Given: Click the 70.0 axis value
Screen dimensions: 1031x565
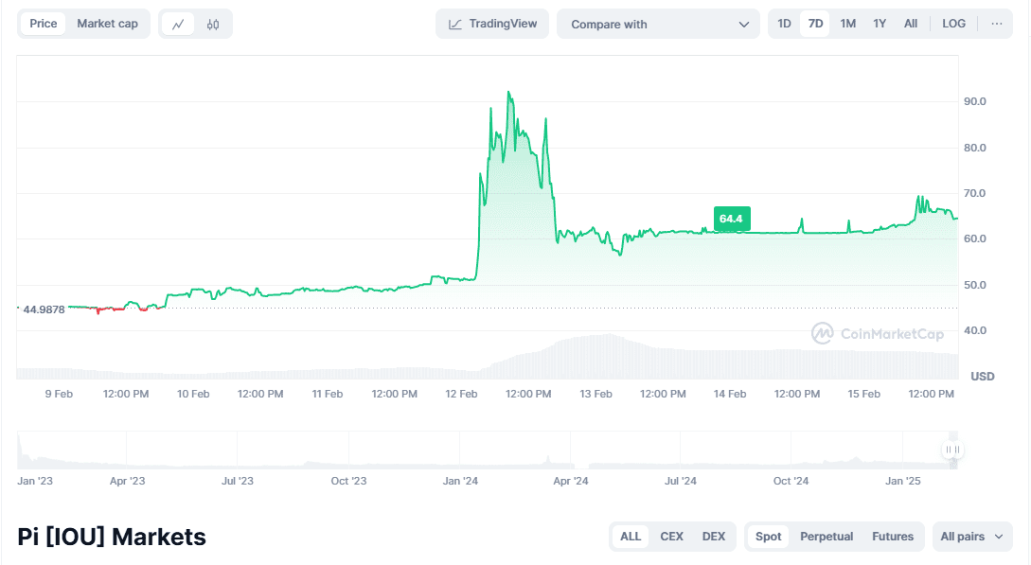Looking at the screenshot, I should [x=974, y=193].
